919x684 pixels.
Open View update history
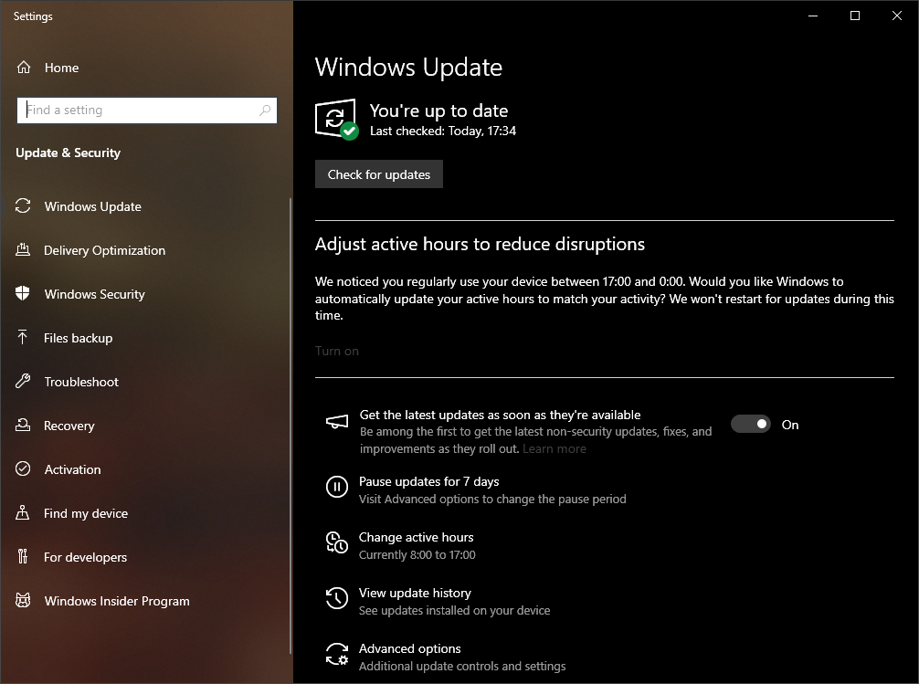pyautogui.click(x=415, y=594)
